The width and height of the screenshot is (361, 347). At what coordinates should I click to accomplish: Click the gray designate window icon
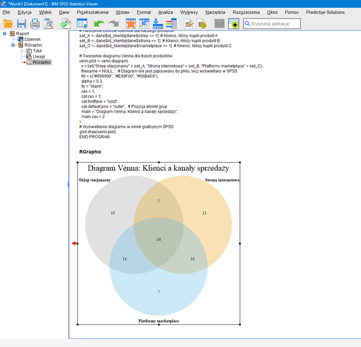(x=219, y=24)
